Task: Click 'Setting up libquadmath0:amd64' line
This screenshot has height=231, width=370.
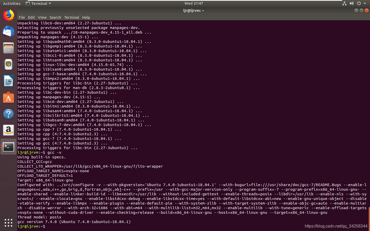Action: 84,42
